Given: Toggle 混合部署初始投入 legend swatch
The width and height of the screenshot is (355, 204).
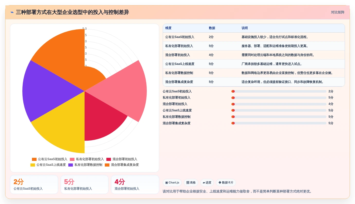Looking at the screenshot, I should [109, 159].
